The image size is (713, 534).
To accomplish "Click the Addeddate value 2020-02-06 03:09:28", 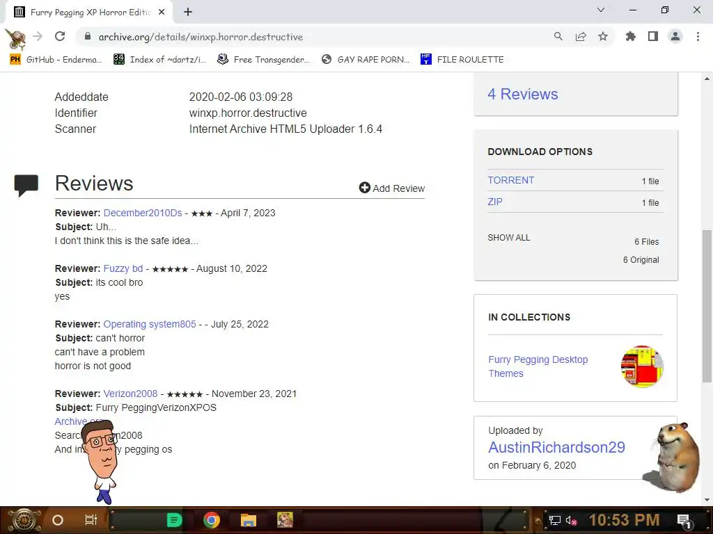I will coord(240,97).
